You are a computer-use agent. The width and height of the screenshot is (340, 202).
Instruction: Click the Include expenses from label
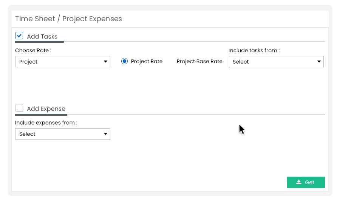[46, 123]
